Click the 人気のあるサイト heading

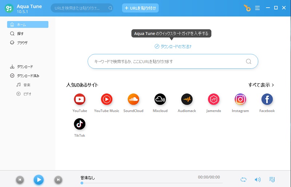(82, 85)
